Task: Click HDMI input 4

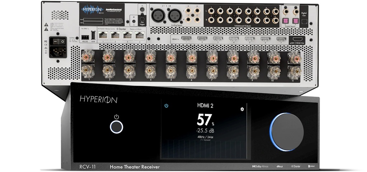Action: tap(234, 39)
